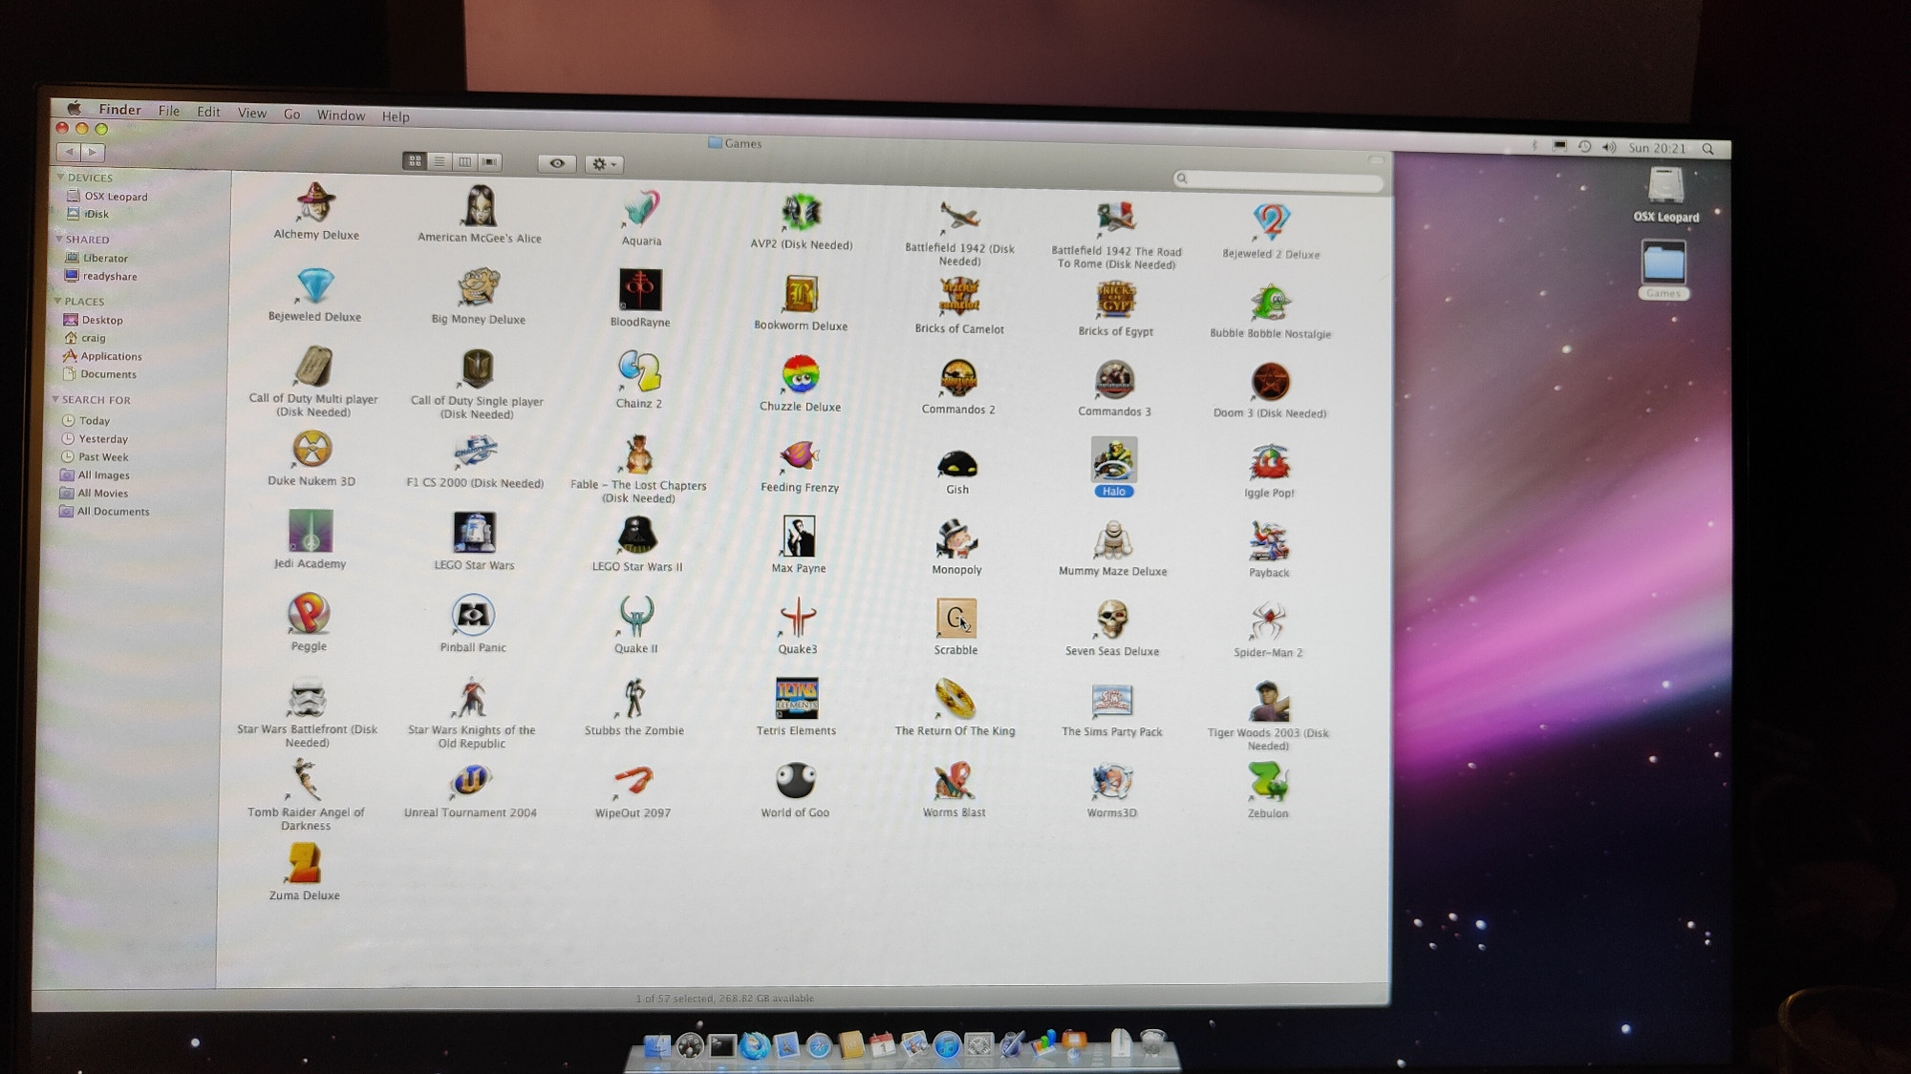Select the World of Goo icon
Screen dimensions: 1911x1074
(x=795, y=781)
